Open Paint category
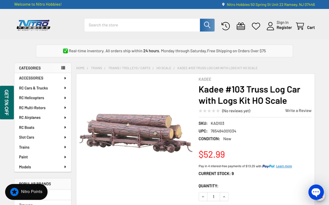Screen dimensions: 329x205 point(23,157)
